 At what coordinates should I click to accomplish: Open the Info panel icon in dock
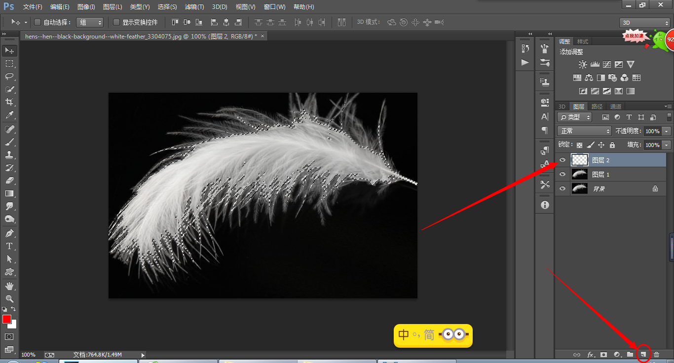tap(545, 205)
